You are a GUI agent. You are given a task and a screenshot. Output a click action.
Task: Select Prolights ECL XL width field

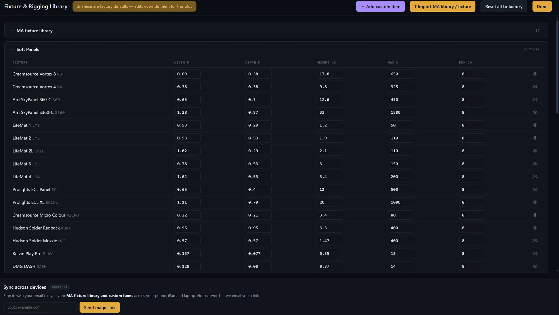187,202
